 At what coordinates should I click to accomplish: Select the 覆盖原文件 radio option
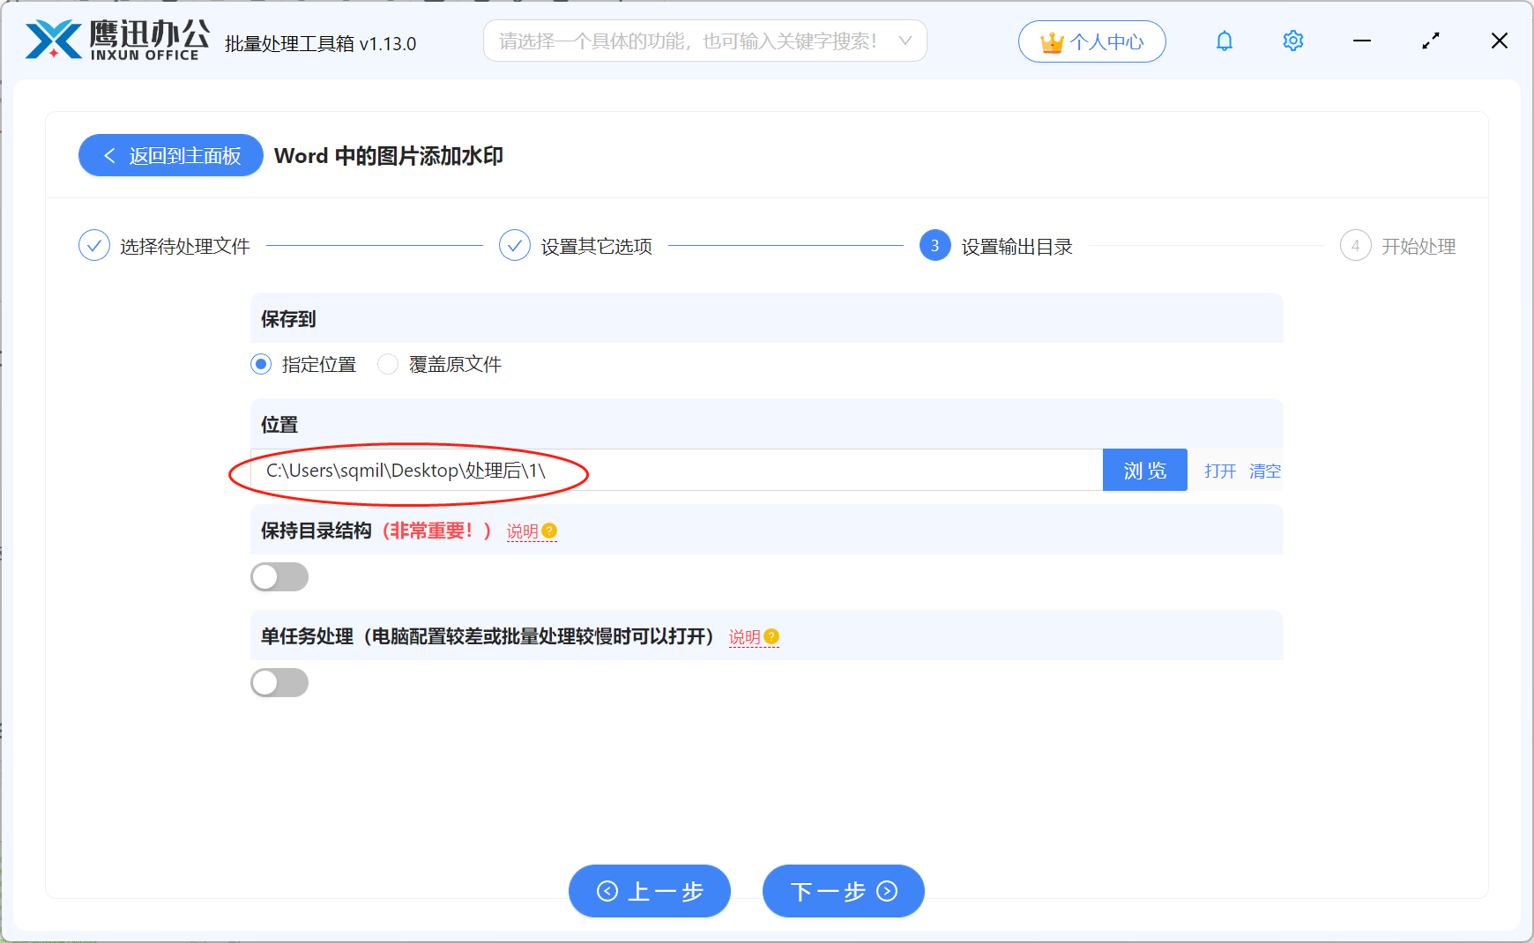pos(387,364)
